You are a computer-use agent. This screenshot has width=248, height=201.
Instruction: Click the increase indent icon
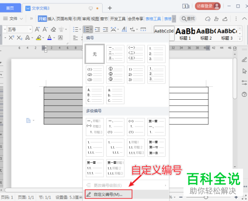[x=105, y=30]
